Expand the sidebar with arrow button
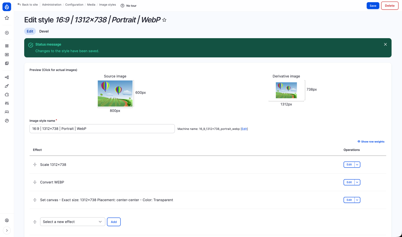 (x=7, y=230)
